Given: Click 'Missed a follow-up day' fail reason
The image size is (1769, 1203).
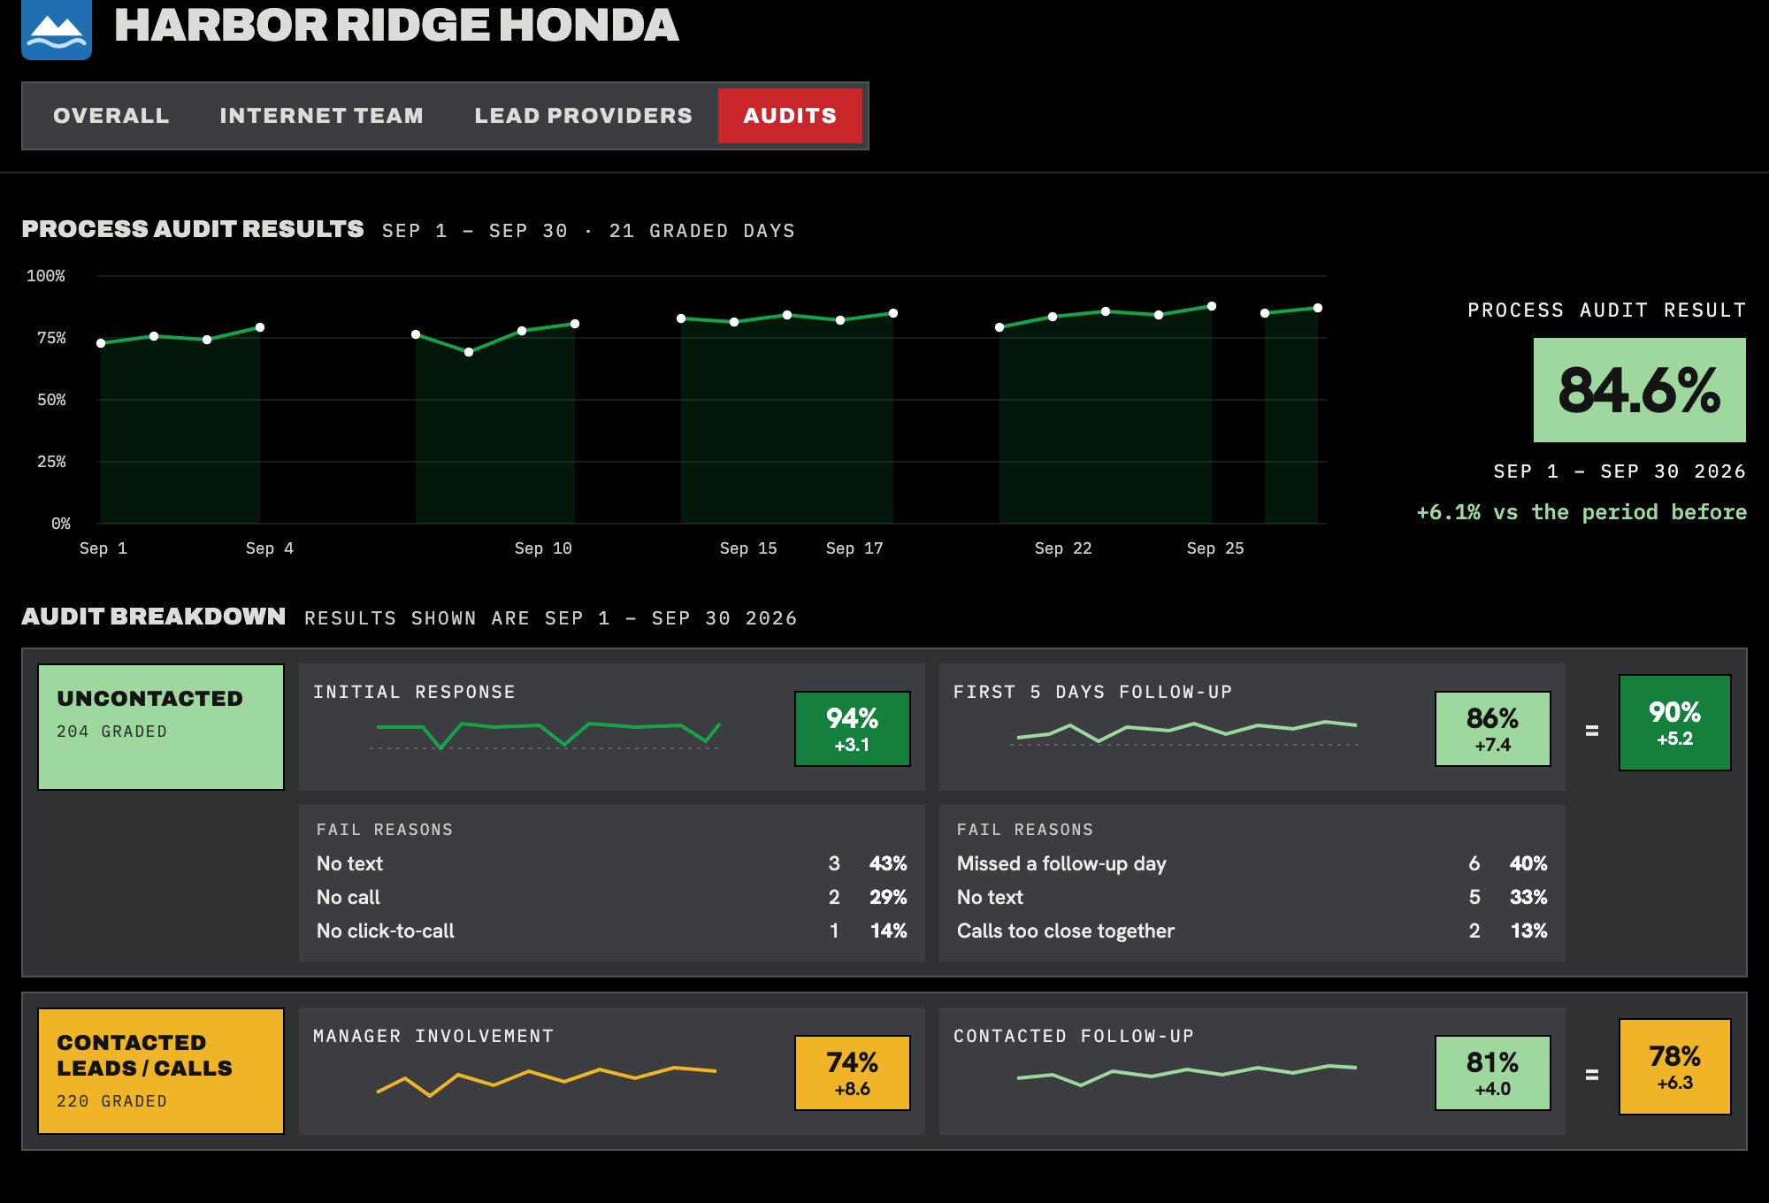Looking at the screenshot, I should [1252, 863].
